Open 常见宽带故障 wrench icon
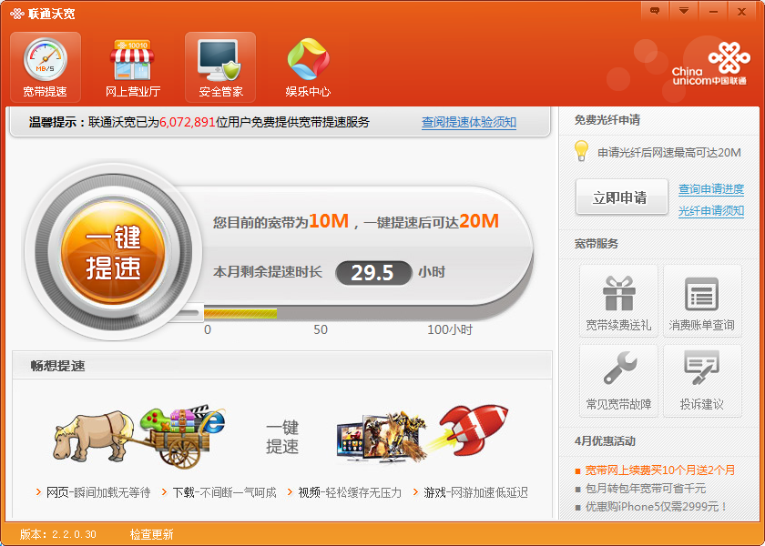 [x=618, y=380]
